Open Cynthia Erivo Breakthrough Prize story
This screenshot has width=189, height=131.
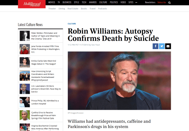point(44,115)
